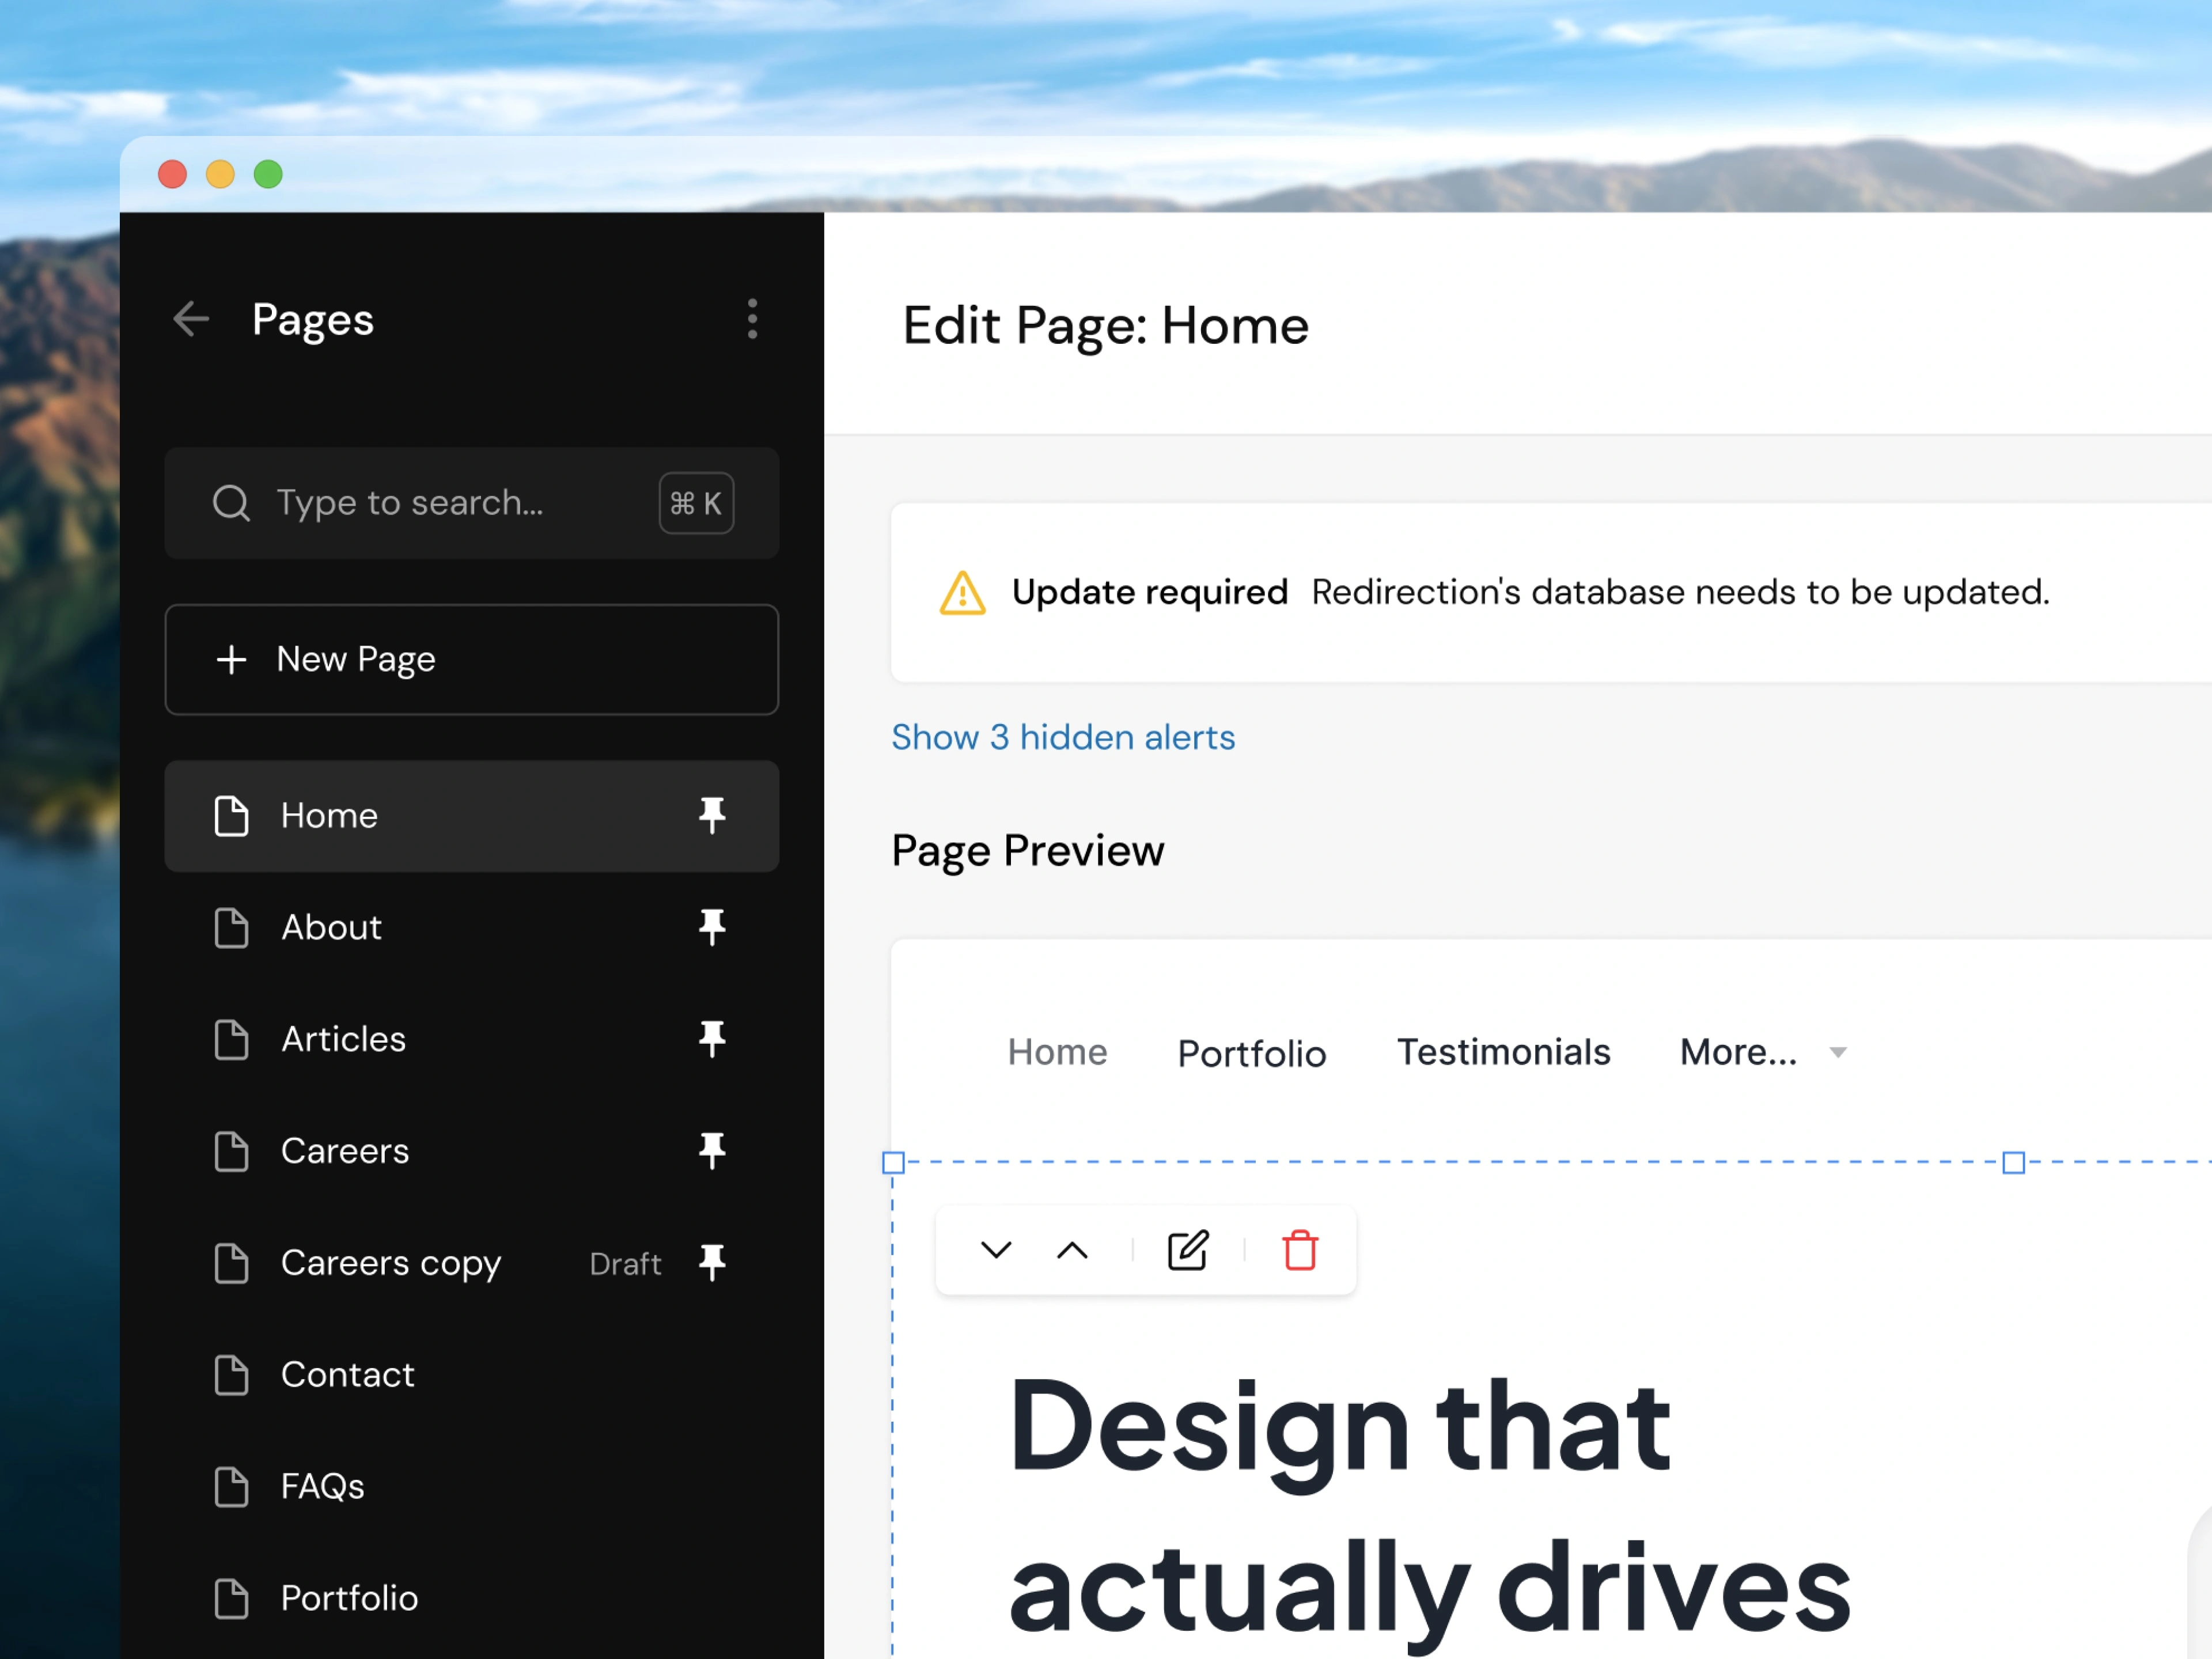This screenshot has height=1659, width=2212.
Task: Show 3 hidden alerts
Action: (x=1063, y=738)
